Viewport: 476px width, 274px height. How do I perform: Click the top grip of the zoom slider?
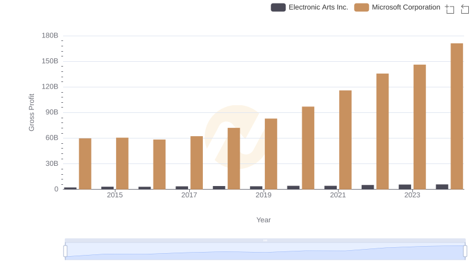tap(265, 240)
